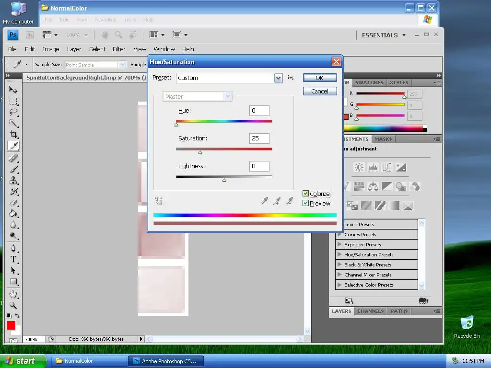
Task: Click the Add to Sample eyedropper
Action: point(277,201)
